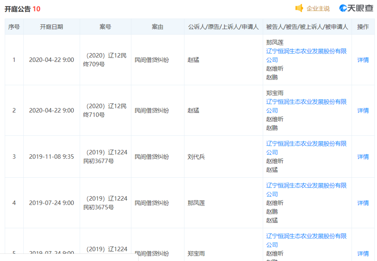Click the red count 10 beside 开庭公告
The height and width of the screenshot is (261, 377).
coord(36,9)
